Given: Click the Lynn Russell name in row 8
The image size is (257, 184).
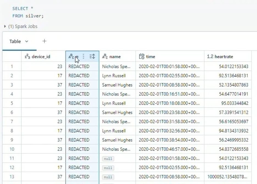Looking at the screenshot, I should click(114, 131).
